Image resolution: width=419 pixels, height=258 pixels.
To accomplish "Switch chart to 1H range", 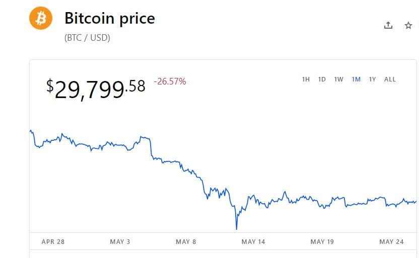I will (x=306, y=79).
